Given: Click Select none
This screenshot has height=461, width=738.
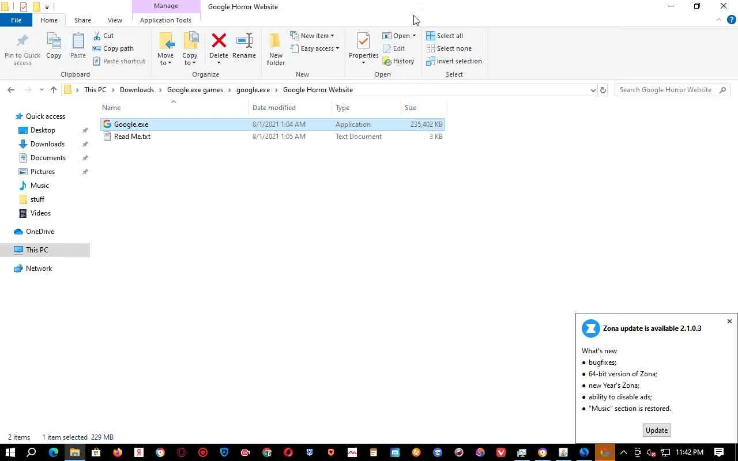Looking at the screenshot, I should point(449,48).
